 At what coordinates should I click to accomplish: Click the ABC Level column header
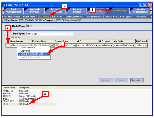coord(106,41)
